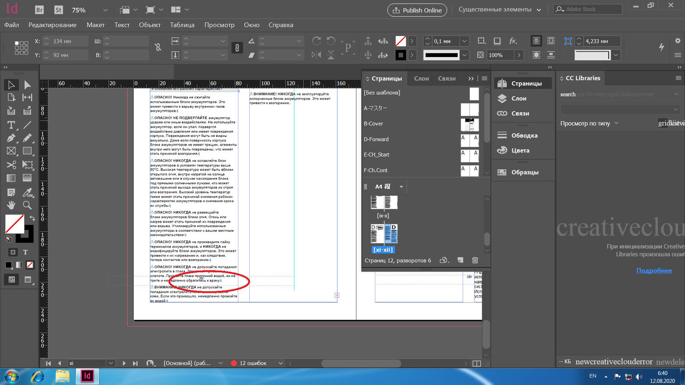
Task: Select the Free Transform tool
Action: click(x=27, y=165)
